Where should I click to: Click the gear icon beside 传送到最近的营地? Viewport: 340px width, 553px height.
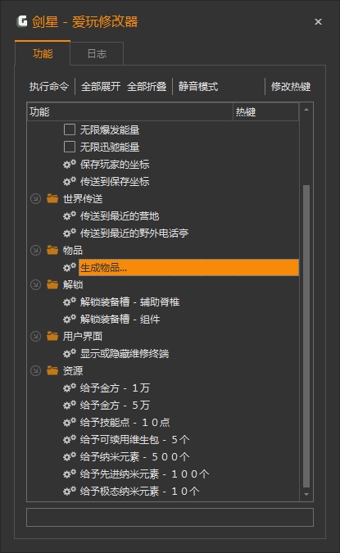click(x=70, y=215)
